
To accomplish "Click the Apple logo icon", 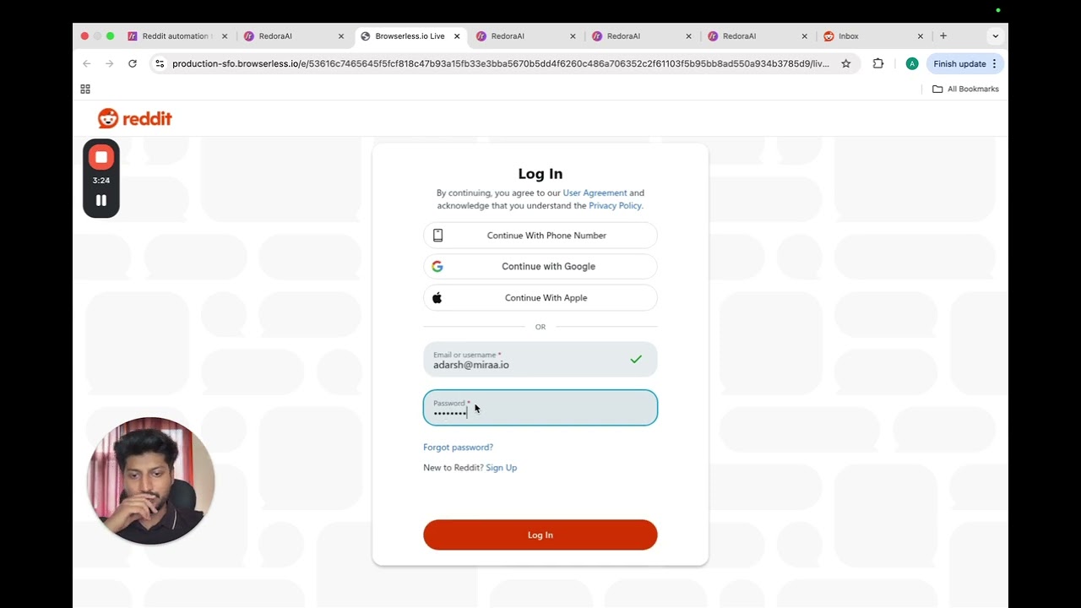I will coord(437,297).
